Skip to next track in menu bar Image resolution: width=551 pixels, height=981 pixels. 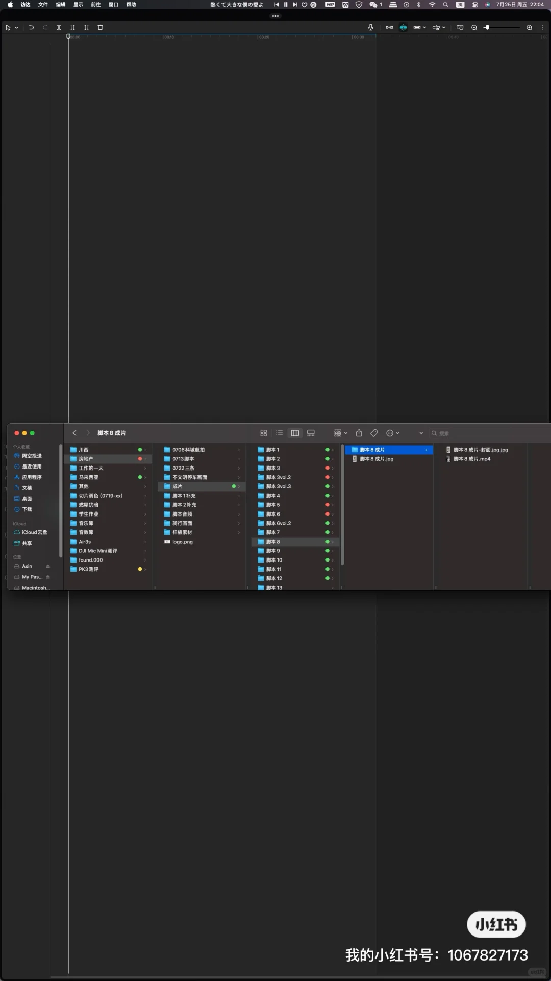click(295, 4)
